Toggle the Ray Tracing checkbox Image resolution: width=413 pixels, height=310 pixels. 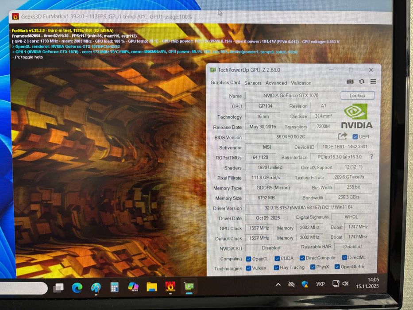click(276, 267)
